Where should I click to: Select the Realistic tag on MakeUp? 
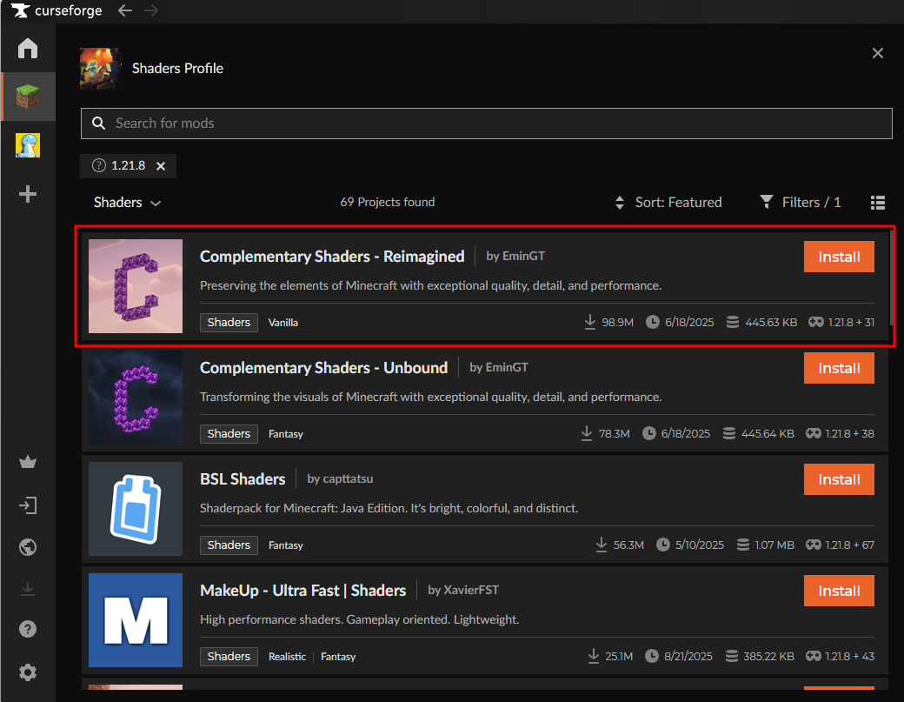pos(287,657)
